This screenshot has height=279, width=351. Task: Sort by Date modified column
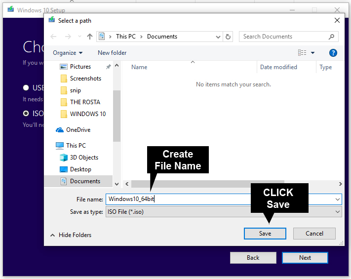[278, 67]
